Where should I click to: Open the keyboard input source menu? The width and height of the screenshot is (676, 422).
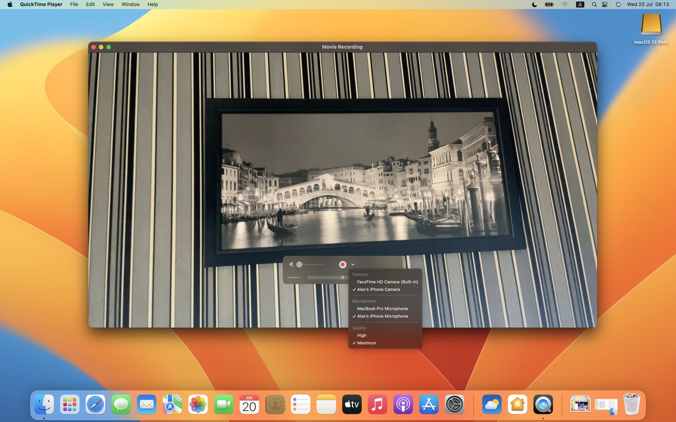(580, 4)
